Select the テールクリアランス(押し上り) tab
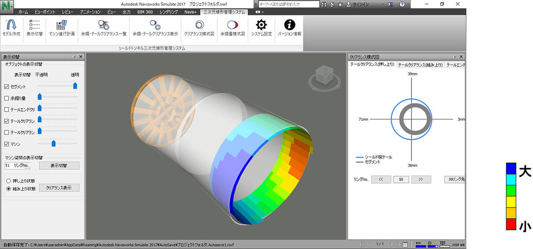 click(x=372, y=64)
